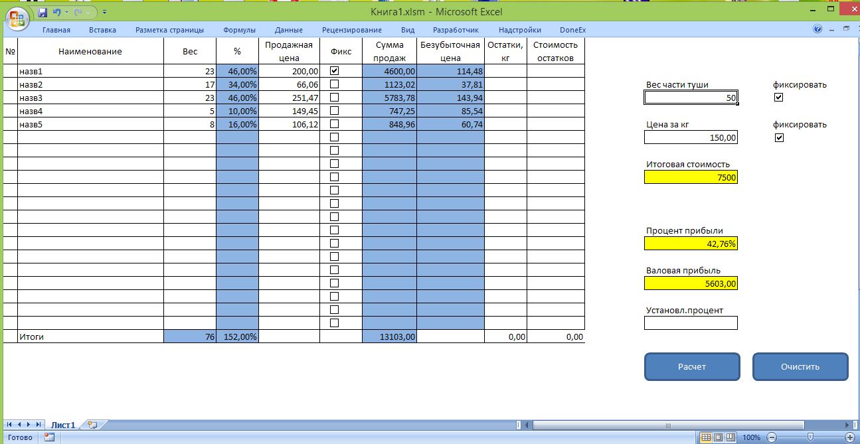This screenshot has height=444, width=860.
Task: Go to last sheet navigation arrow
Action: pyautogui.click(x=39, y=424)
